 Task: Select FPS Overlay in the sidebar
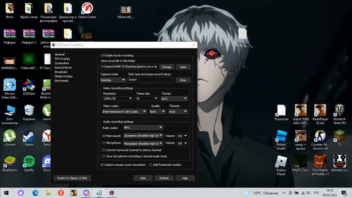[63, 59]
